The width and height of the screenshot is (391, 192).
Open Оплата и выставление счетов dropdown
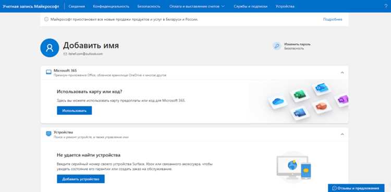pyautogui.click(x=197, y=6)
